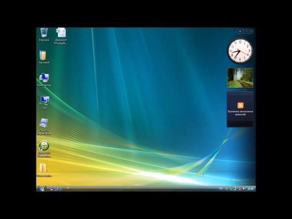Add a gadget with sidebar plus button
Image resolution: width=292 pixels, height=219 pixels.
(240, 31)
